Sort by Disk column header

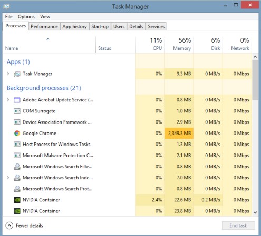(x=208, y=44)
